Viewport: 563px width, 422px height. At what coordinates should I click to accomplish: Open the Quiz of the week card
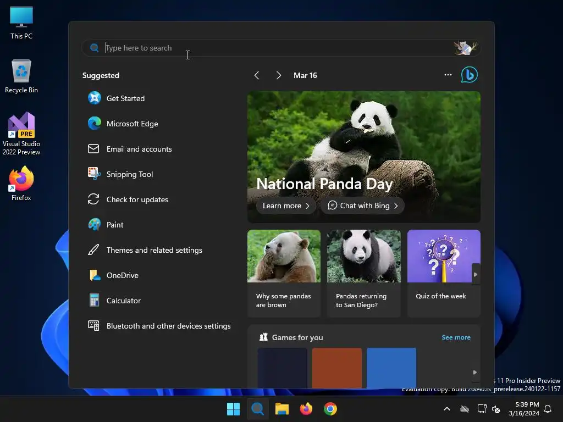coord(444,274)
